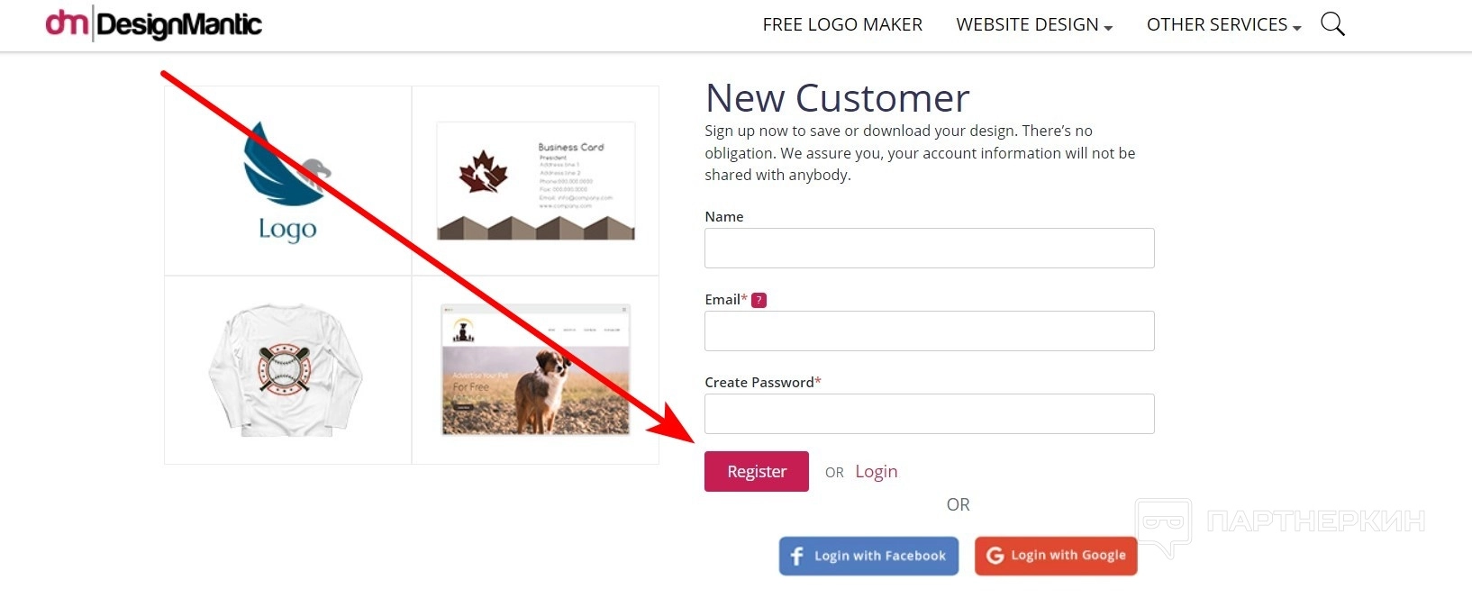
Task: Click the DesignMantic logo
Action: tap(154, 24)
